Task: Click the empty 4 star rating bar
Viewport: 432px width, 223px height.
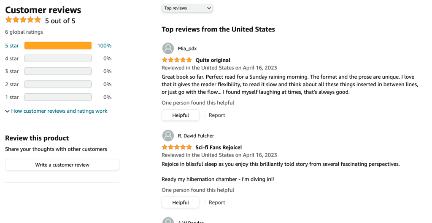Action: pyautogui.click(x=58, y=58)
